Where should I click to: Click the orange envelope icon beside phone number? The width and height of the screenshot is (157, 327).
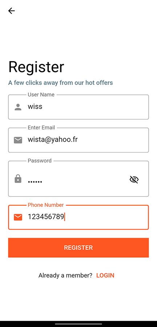click(x=18, y=217)
